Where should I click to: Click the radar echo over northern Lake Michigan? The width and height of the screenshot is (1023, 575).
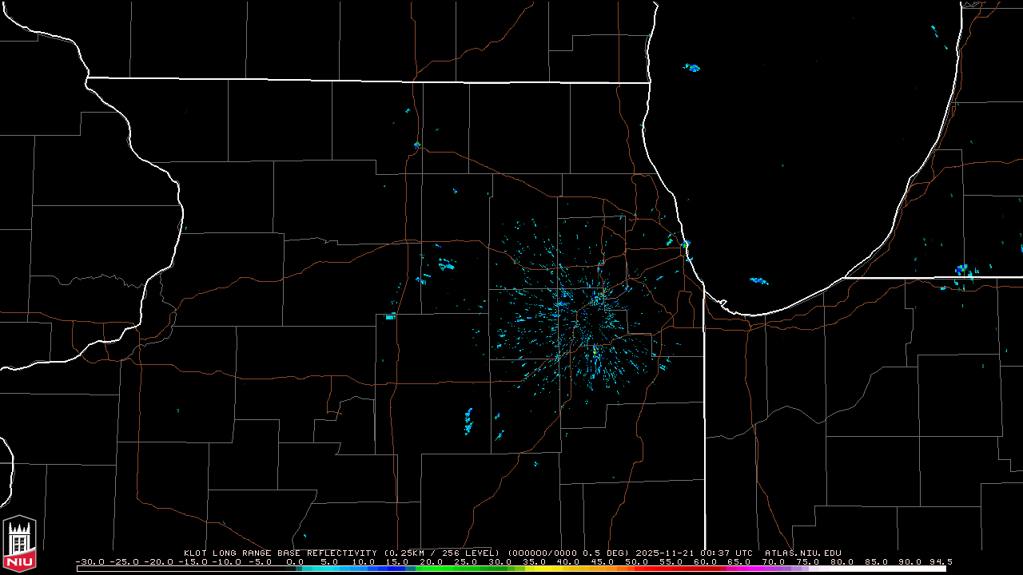[692, 68]
